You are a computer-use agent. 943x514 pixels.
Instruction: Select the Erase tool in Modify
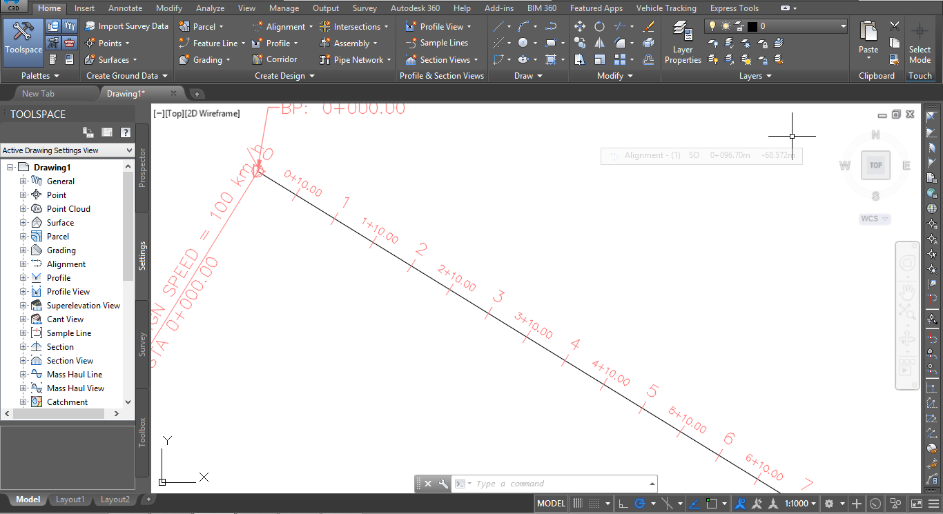pyautogui.click(x=648, y=26)
